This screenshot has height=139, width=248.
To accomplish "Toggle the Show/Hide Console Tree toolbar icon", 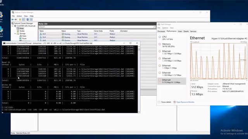I will [x=24, y=20].
